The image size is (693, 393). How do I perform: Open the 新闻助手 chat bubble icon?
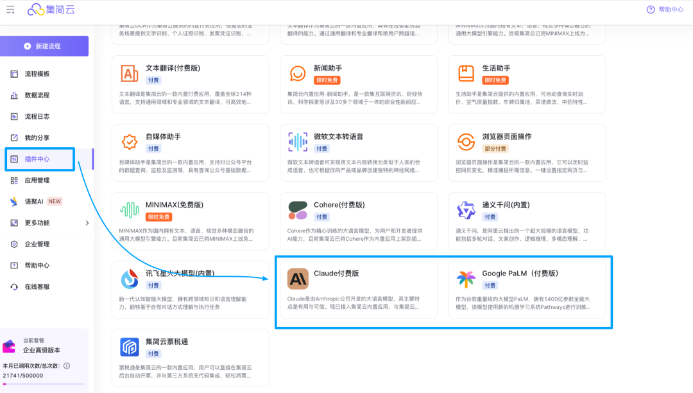pyautogui.click(x=298, y=73)
